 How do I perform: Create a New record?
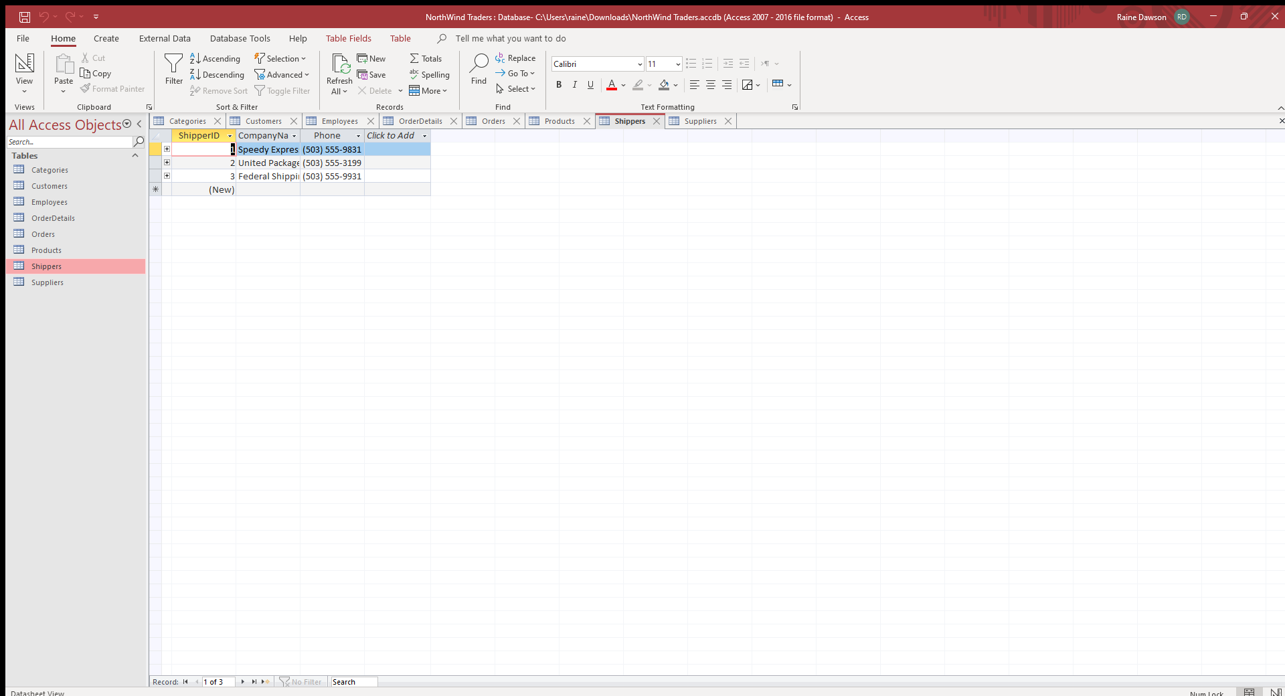(x=371, y=59)
